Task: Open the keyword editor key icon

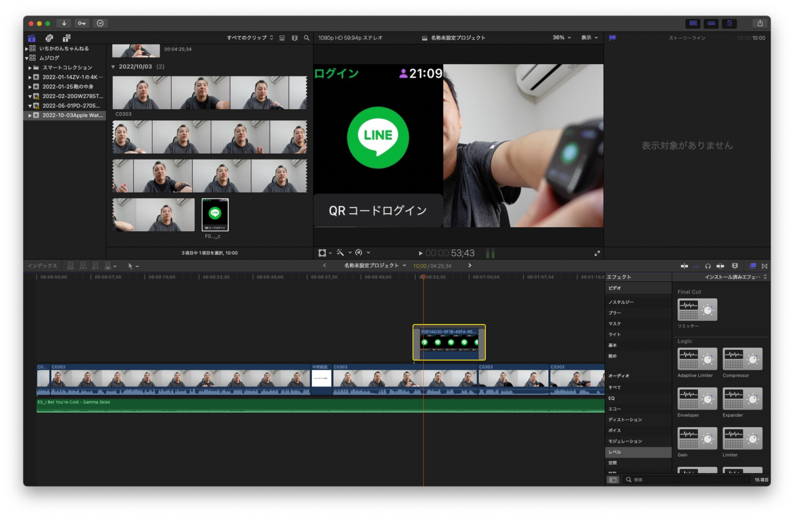Action: click(82, 23)
